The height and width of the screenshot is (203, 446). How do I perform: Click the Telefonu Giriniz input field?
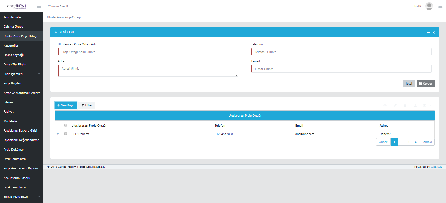tap(341, 52)
